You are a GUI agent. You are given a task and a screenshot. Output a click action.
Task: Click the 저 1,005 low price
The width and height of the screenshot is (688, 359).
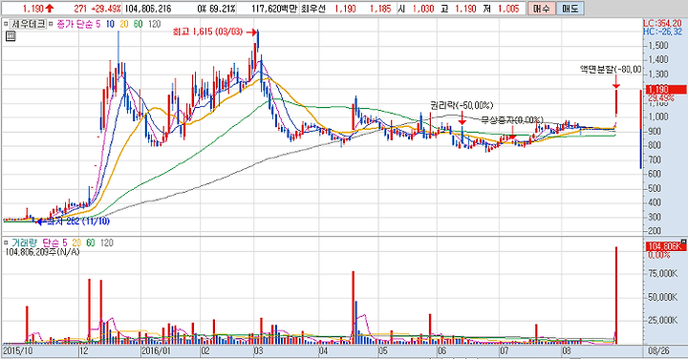coord(501,9)
